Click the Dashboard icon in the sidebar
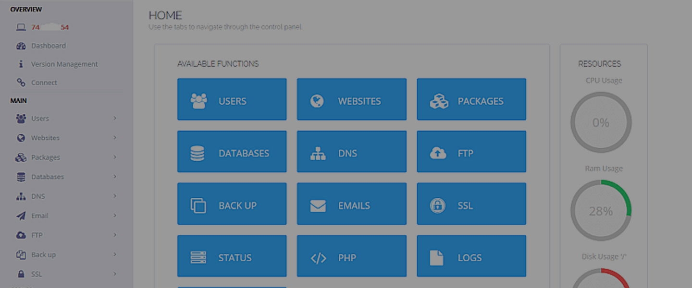Viewport: 692px width, 288px height. [20, 46]
